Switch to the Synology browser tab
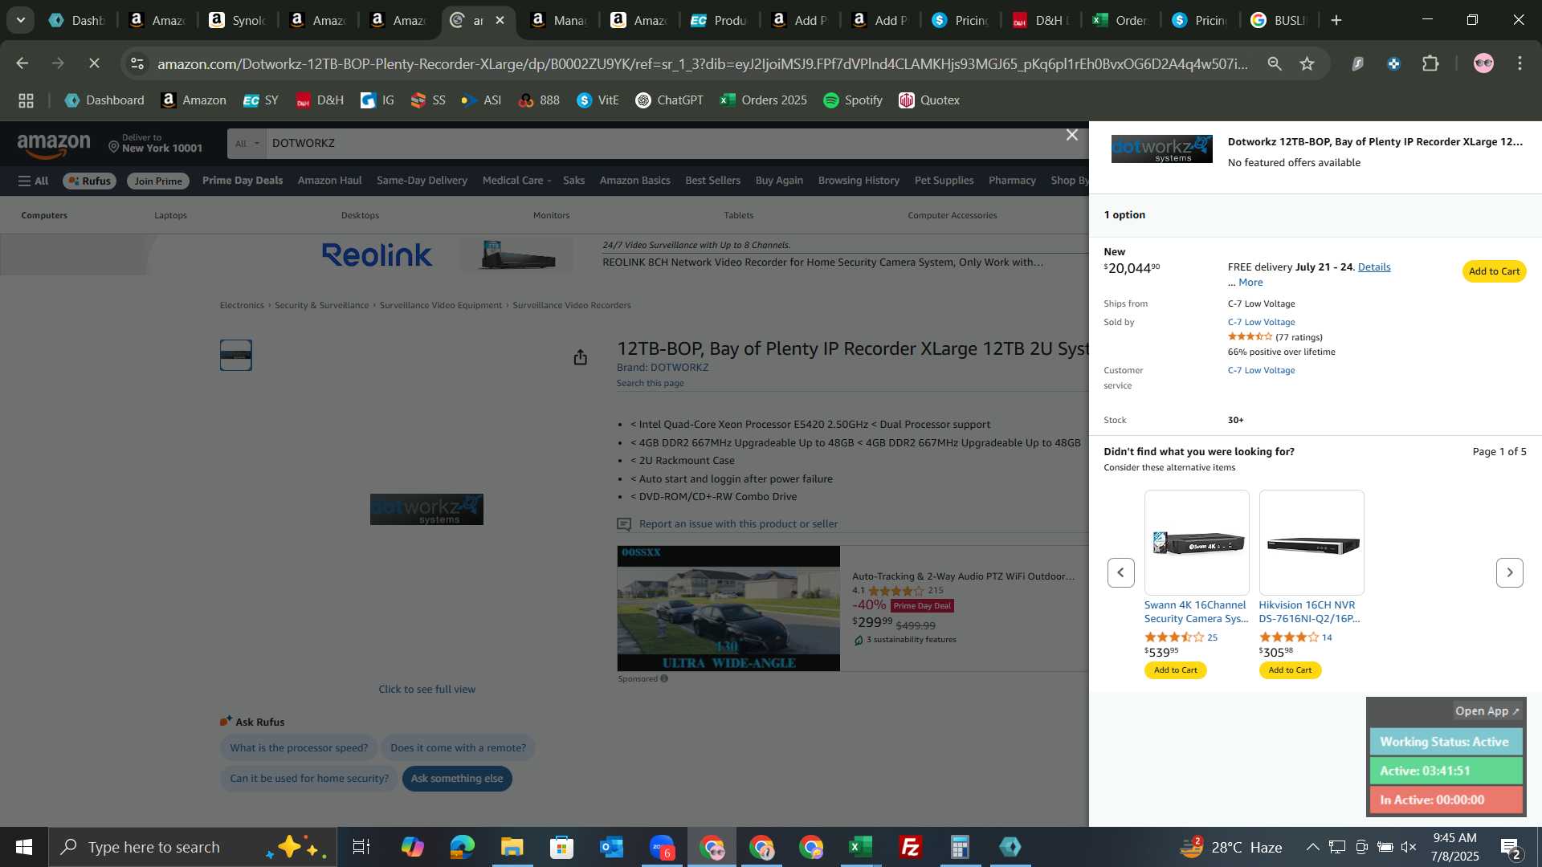 tap(237, 20)
